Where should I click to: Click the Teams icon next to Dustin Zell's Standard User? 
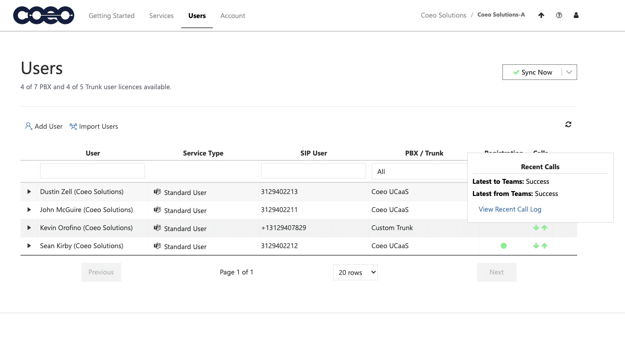click(x=157, y=192)
